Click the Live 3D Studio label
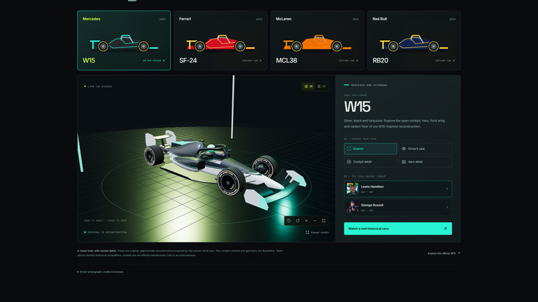Screen dimensions: 538x302 [98, 87]
